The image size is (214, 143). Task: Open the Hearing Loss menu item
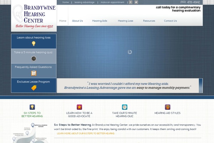click(126, 21)
